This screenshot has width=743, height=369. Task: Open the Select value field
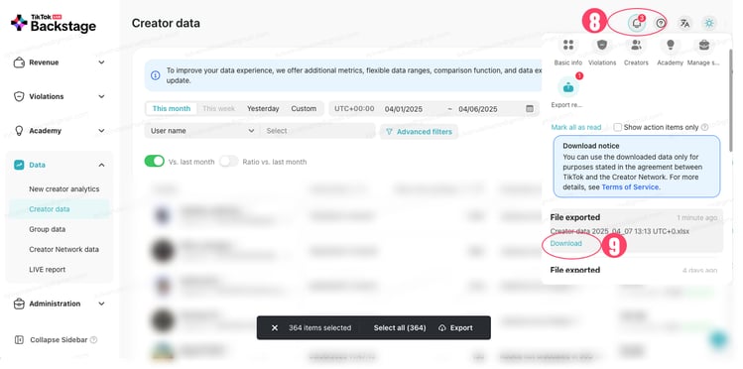click(x=317, y=131)
